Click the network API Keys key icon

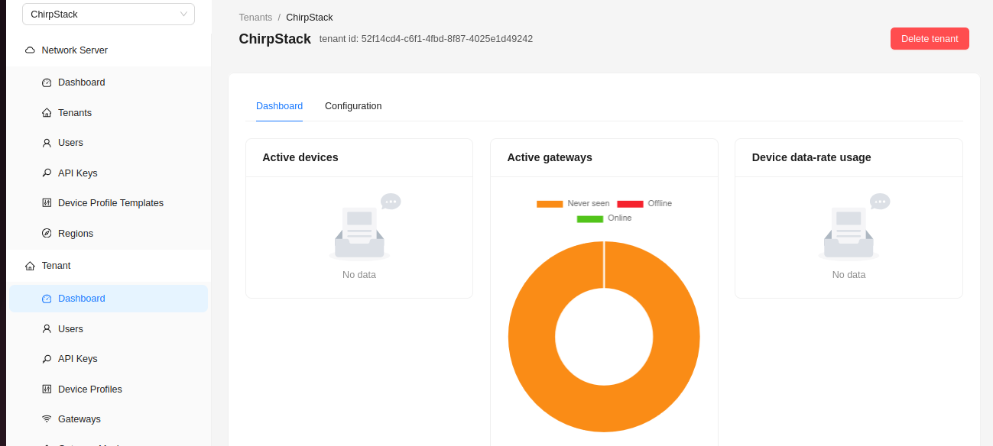47,173
